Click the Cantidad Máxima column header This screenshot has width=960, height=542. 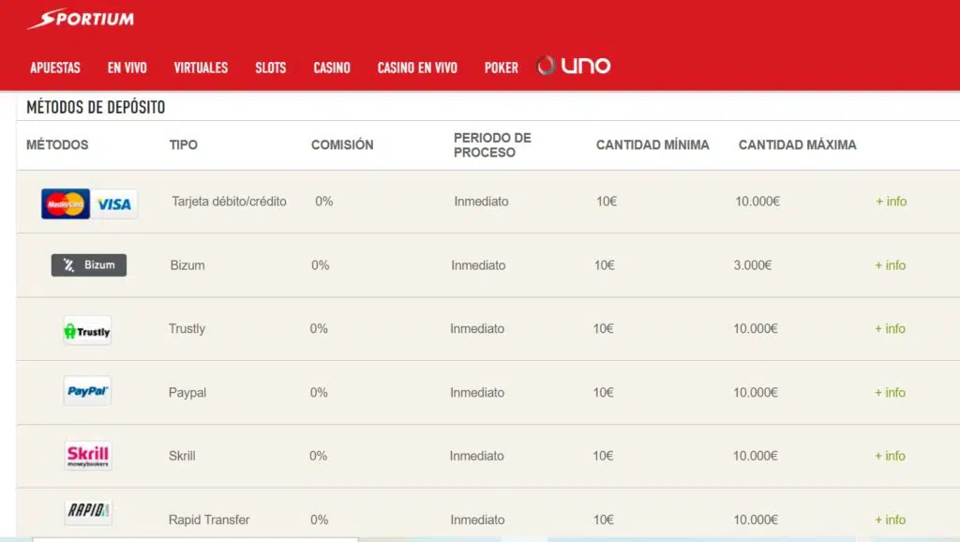pos(797,145)
